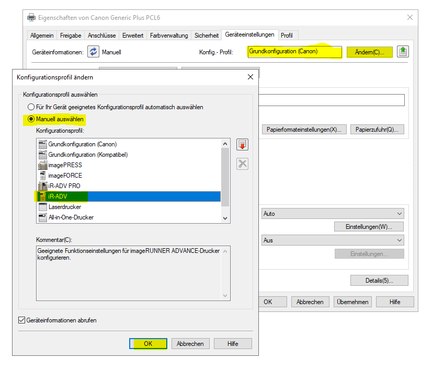The height and width of the screenshot is (371, 444).
Task: Click the imagePRESS device icon
Action: (x=43, y=165)
